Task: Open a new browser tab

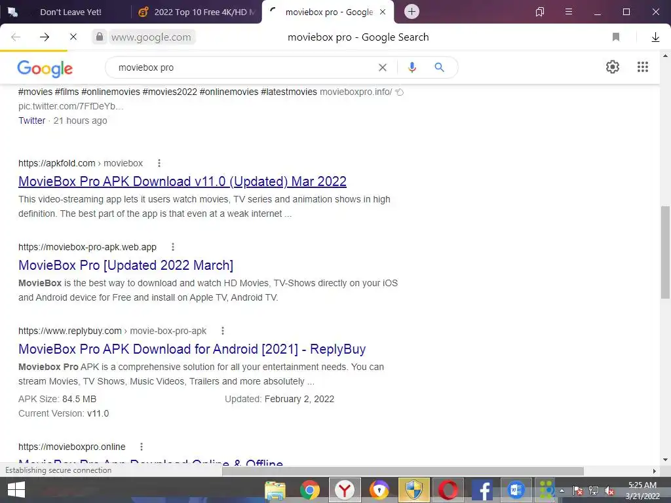Action: pyautogui.click(x=412, y=12)
